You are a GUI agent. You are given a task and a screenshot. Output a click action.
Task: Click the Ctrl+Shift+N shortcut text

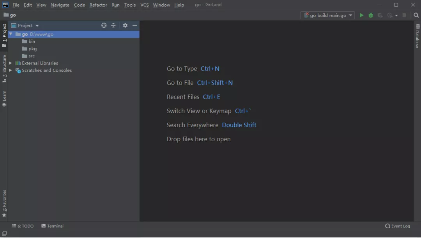point(215,83)
